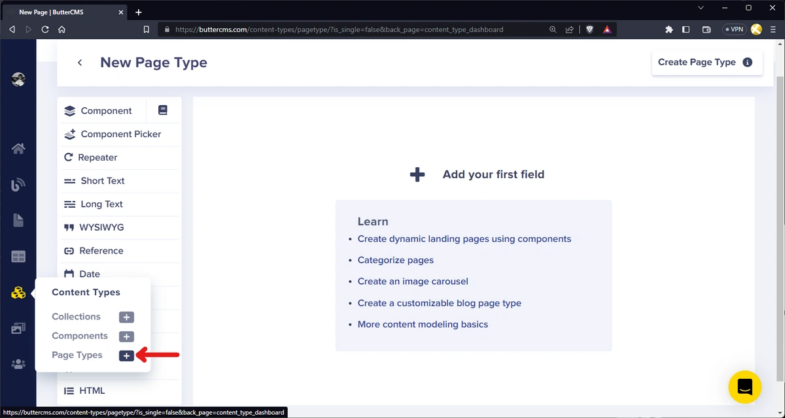Open Content Types via yellow cubes icon
785x418 pixels.
point(18,293)
